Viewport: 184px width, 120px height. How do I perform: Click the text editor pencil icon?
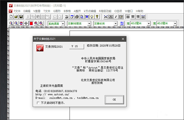click(x=121, y=17)
